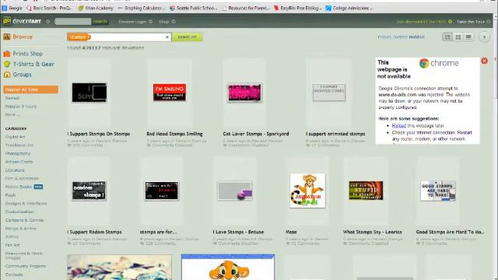The image size is (498, 280).
Task: Open the Prints Shop bag icon
Action: click(7, 54)
